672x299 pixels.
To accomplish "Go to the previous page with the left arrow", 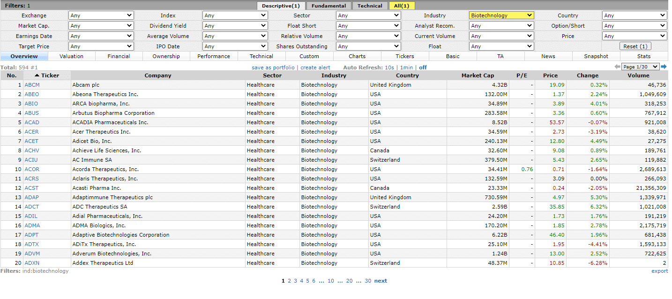I will (617, 67).
